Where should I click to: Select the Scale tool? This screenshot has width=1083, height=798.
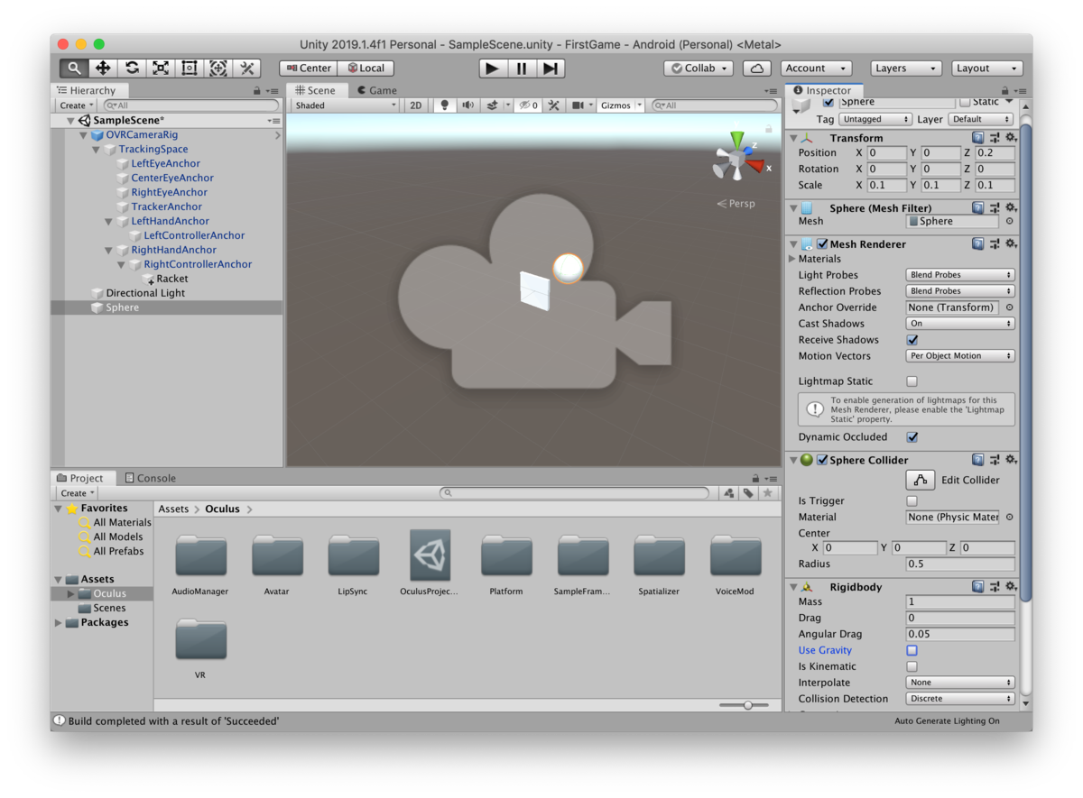(x=161, y=69)
